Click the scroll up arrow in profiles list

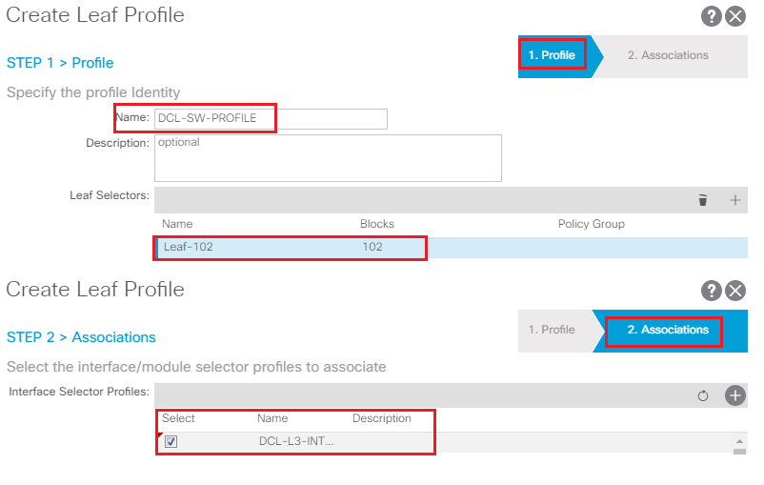coord(739,441)
